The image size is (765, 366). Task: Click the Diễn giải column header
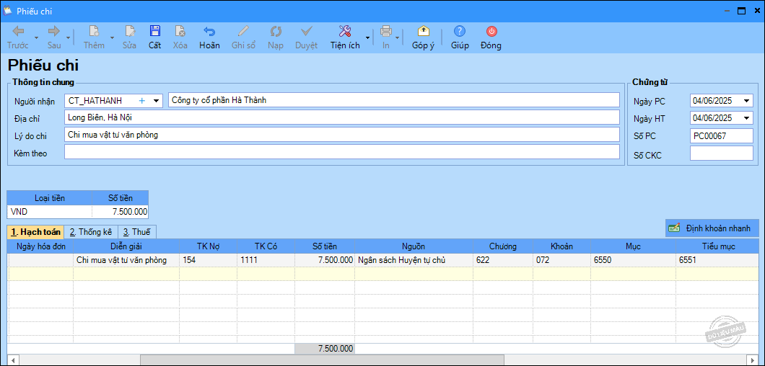point(126,246)
